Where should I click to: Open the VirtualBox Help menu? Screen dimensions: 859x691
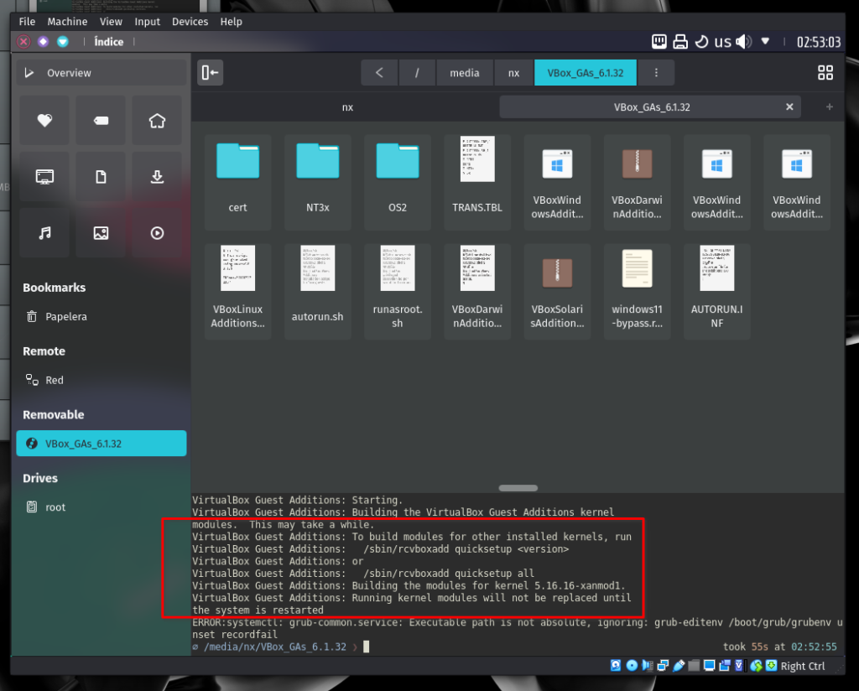(232, 21)
